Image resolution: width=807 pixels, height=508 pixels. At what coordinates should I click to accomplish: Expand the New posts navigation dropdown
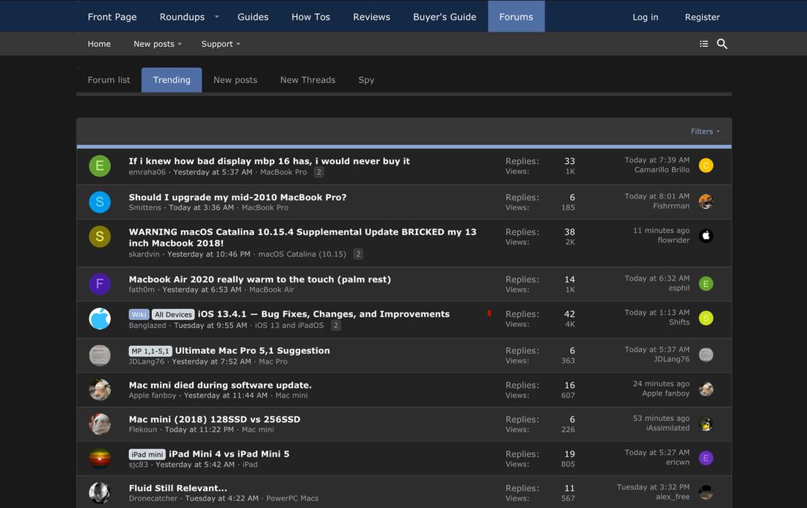coord(157,44)
